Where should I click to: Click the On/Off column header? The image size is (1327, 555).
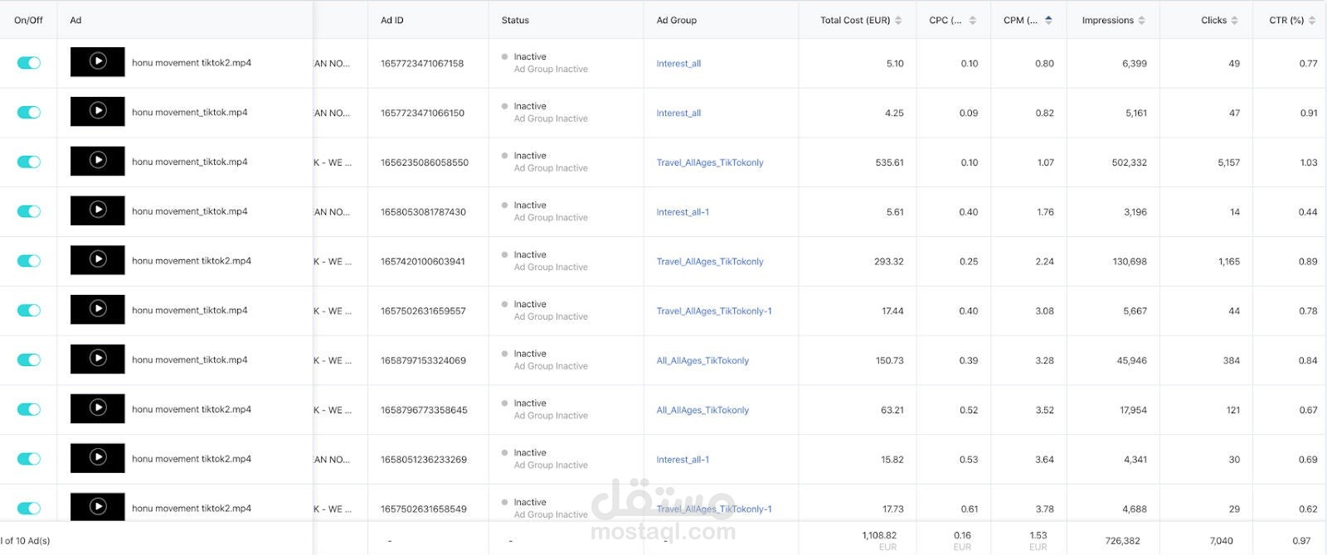(x=28, y=20)
